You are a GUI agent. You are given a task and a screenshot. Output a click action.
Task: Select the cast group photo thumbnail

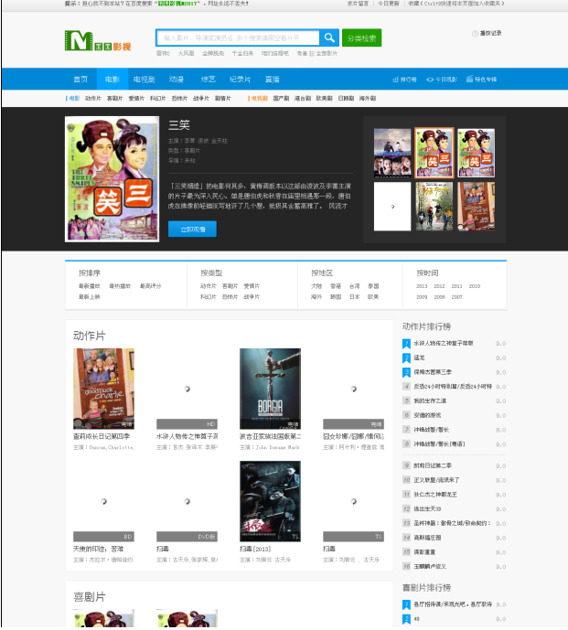(x=392, y=153)
